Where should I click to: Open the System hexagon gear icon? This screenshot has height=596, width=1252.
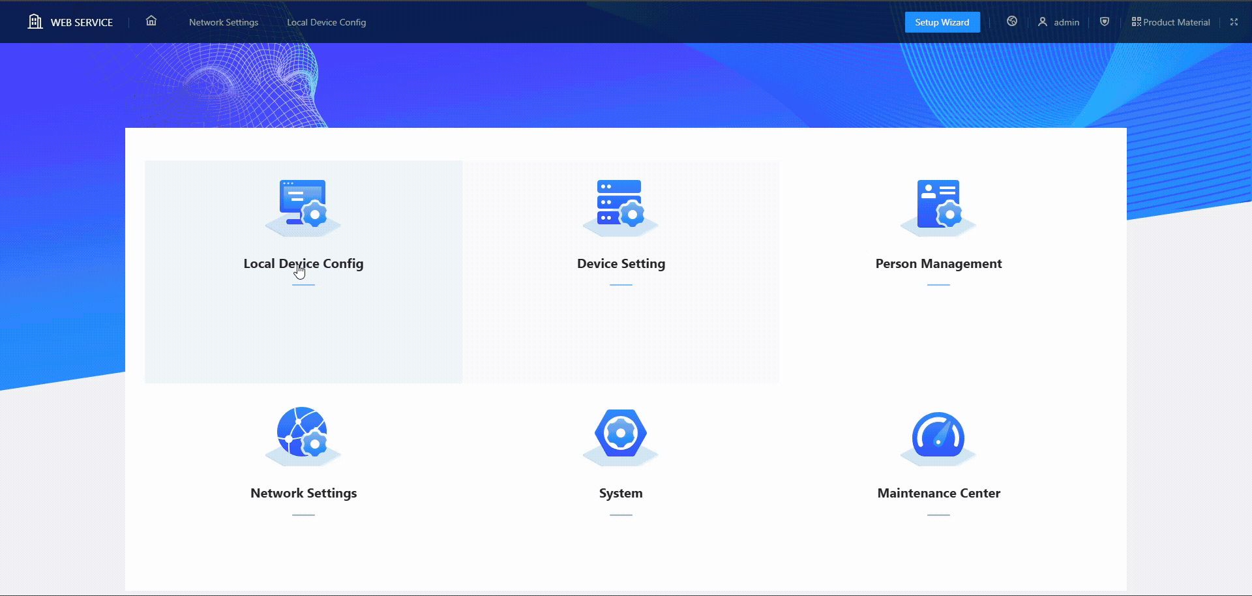click(621, 434)
